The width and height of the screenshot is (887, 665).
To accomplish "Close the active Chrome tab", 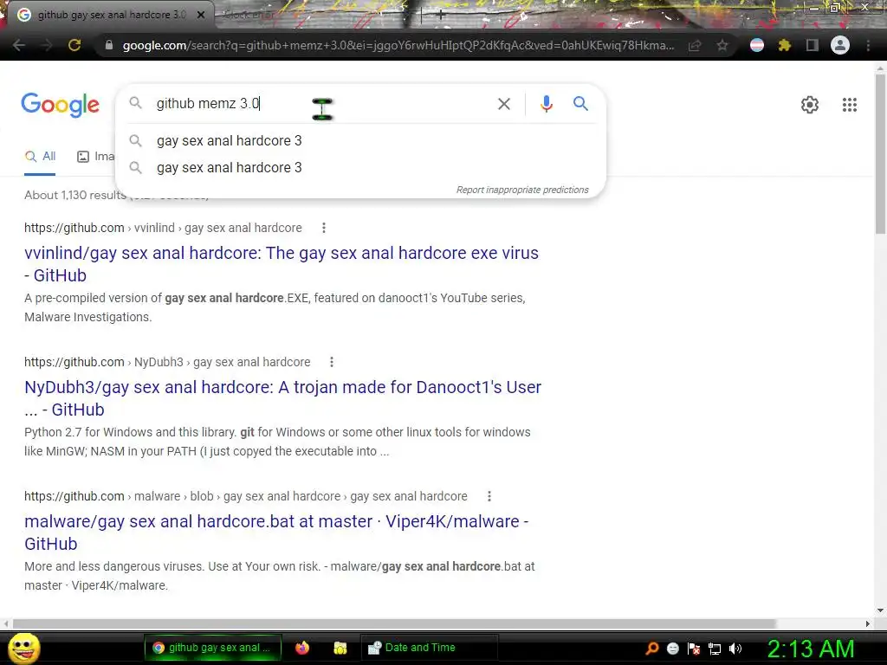I will click(201, 15).
